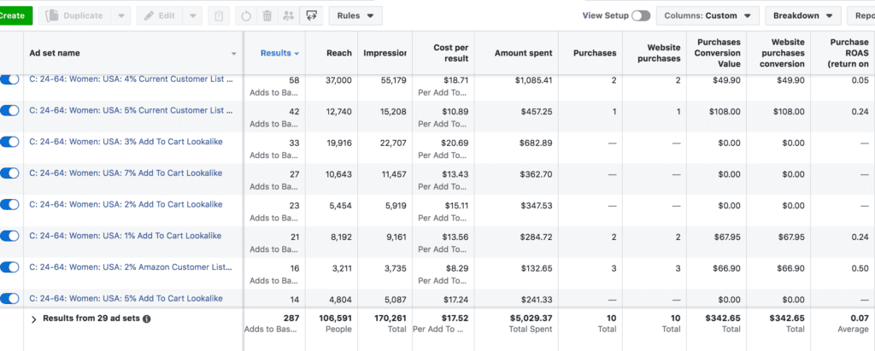Click the 0.50 Purchase ROAS cell

click(860, 268)
